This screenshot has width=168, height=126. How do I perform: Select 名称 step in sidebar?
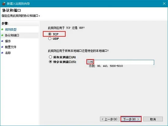pyautogui.click(x=8, y=53)
